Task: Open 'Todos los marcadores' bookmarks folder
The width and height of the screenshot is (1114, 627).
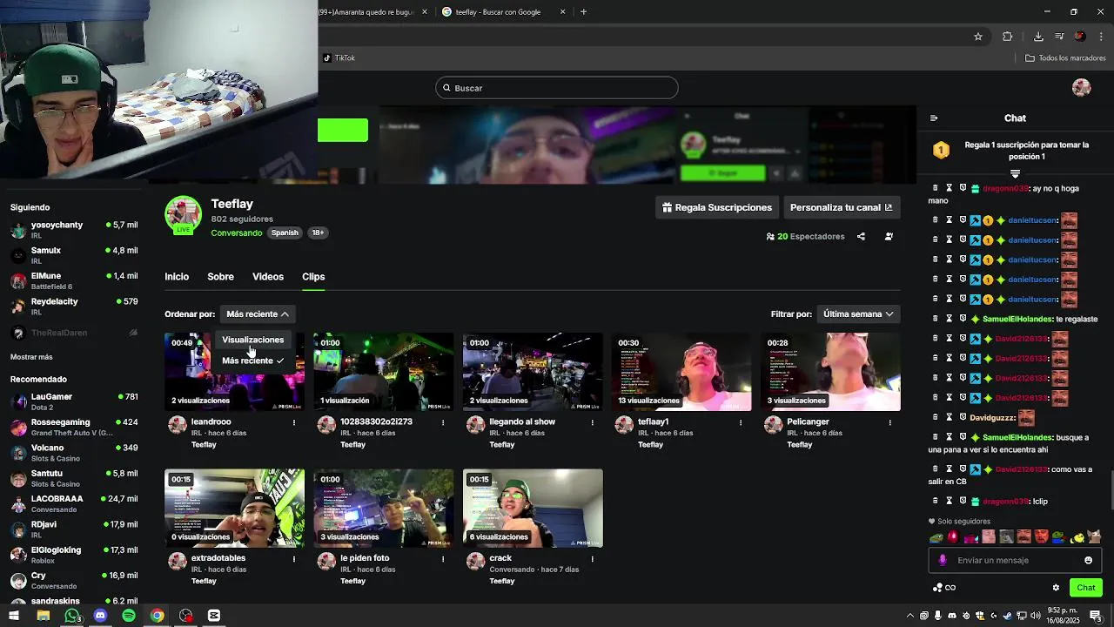Action: click(x=1065, y=58)
